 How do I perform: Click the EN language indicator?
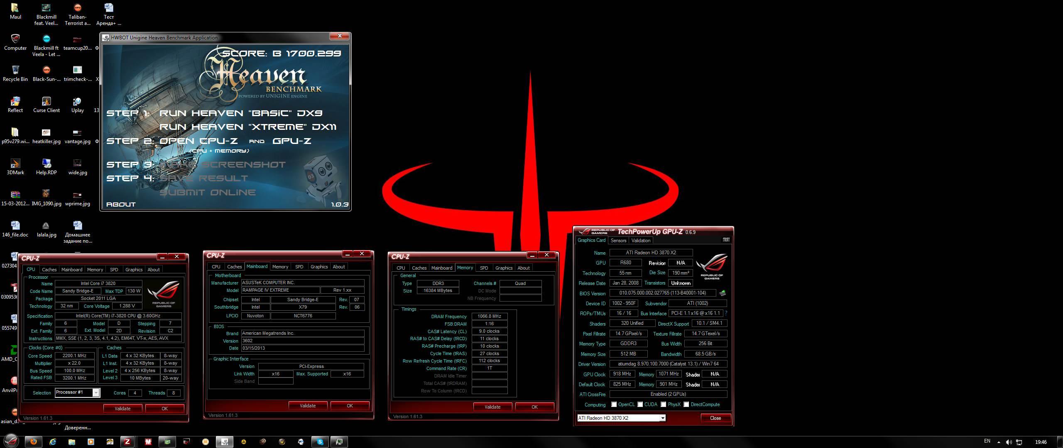point(987,441)
